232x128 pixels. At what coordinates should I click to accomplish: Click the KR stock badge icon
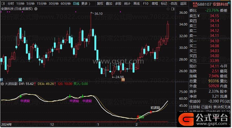point(195,5)
